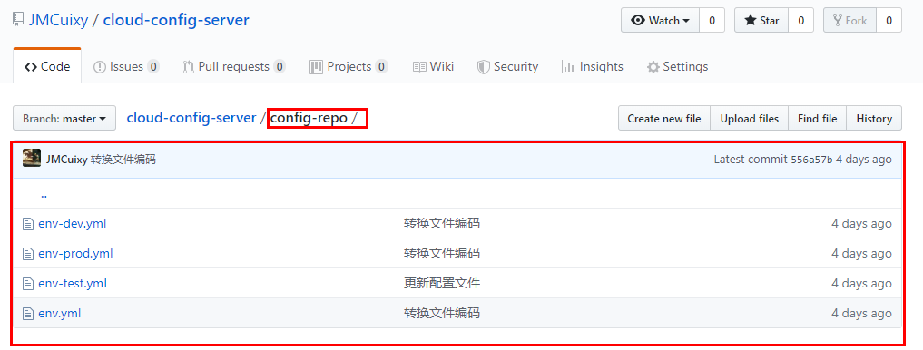Click Find file button

817,118
